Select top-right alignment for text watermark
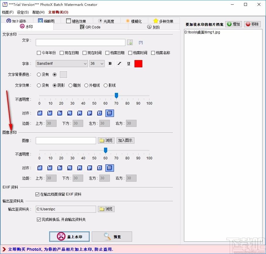The height and width of the screenshot is (254, 266). coord(60,113)
